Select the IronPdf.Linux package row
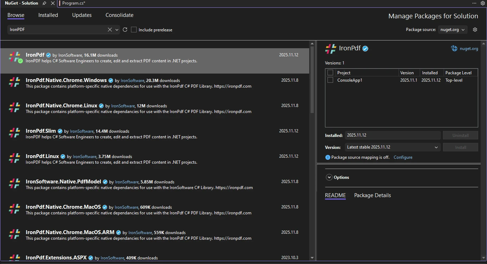This screenshot has height=264, width=487. coord(155,159)
